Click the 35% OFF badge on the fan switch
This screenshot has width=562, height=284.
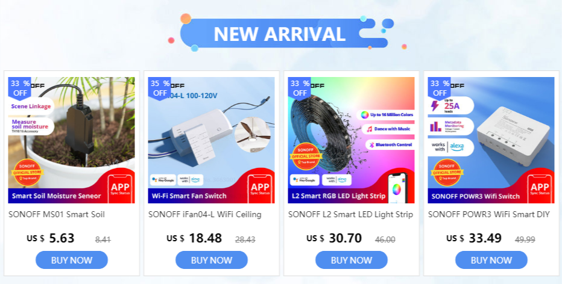click(160, 88)
